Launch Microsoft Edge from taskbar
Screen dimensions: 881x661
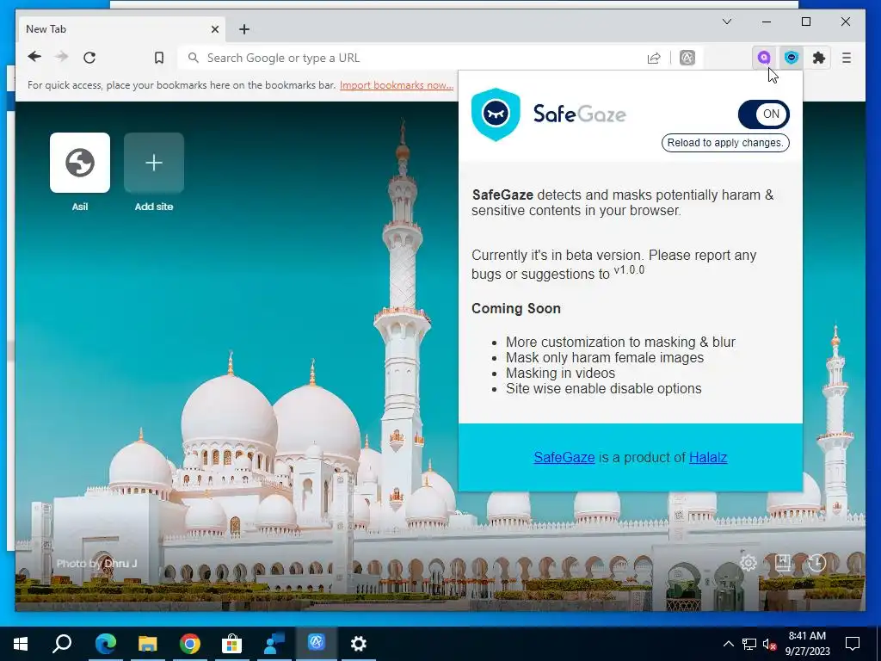tap(105, 644)
